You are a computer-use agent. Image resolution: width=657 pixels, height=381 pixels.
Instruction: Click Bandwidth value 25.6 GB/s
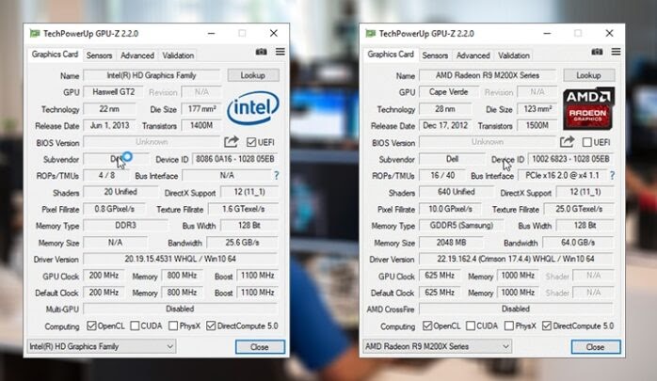(x=243, y=243)
